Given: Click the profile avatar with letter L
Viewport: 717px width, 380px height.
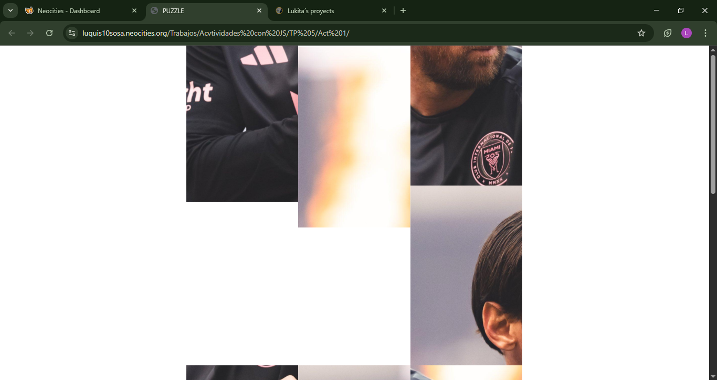Looking at the screenshot, I should 686,33.
